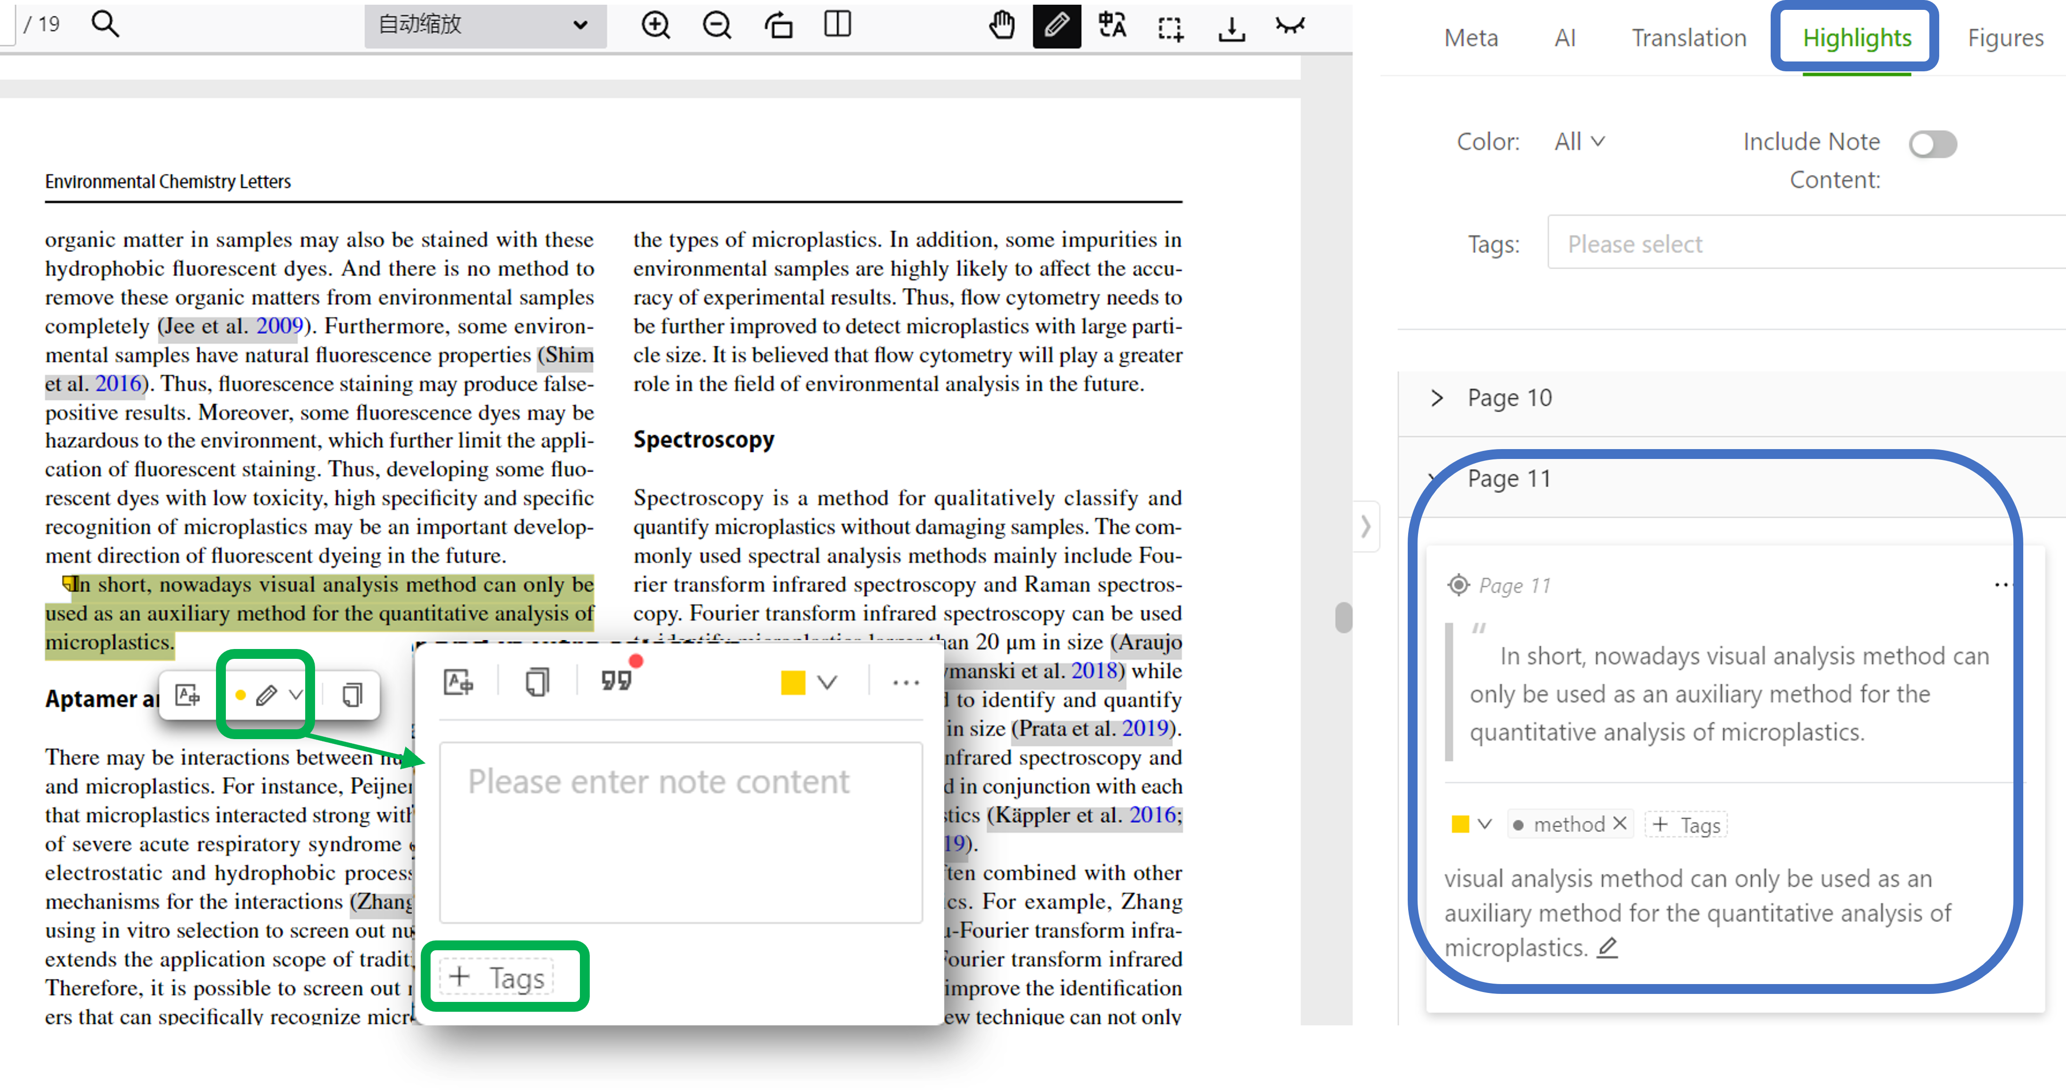Activate the highlighter pen tool
The height and width of the screenshot is (1092, 2066).
click(1056, 26)
